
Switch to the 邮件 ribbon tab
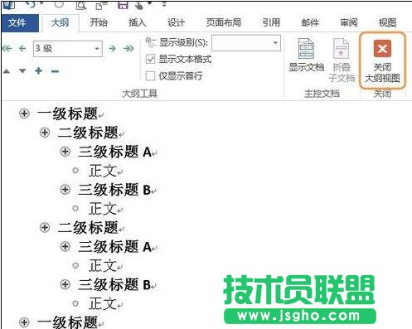point(310,22)
